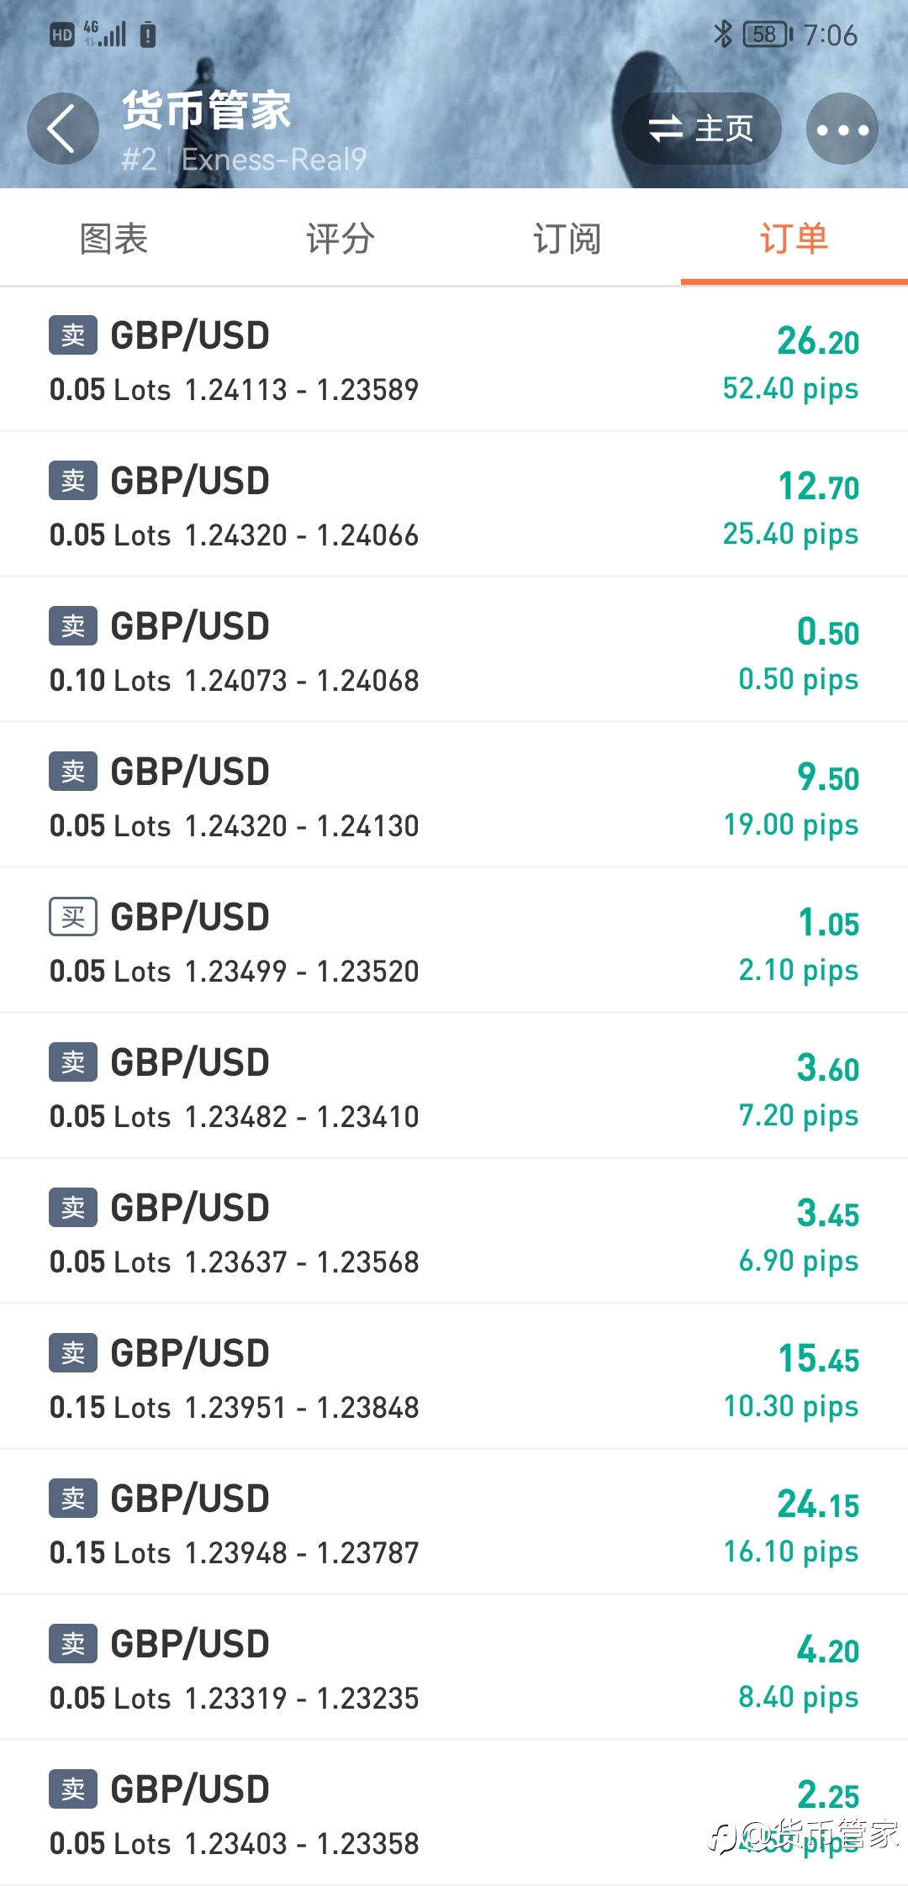The width and height of the screenshot is (908, 1886).
Task: Tap the Bluetooth status bar icon
Action: coord(722,34)
